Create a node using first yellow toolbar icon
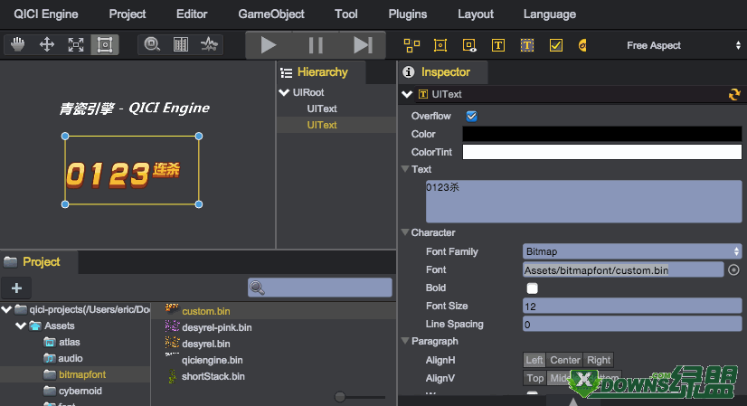This screenshot has height=406, width=747. (x=411, y=45)
